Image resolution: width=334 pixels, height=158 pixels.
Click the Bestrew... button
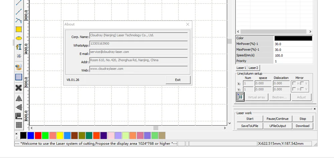(x=280, y=97)
